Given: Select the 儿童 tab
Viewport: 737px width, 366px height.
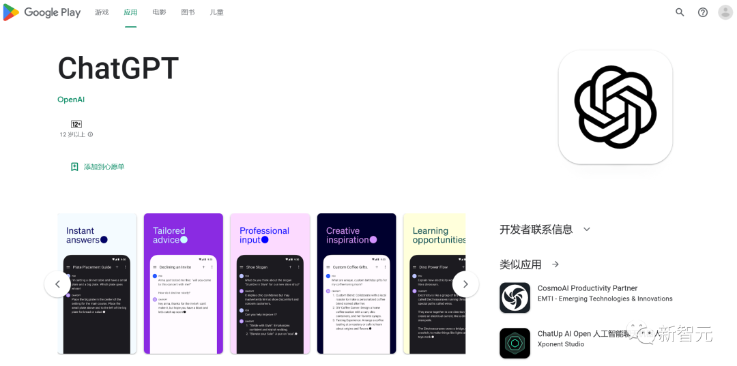Looking at the screenshot, I should point(217,12).
